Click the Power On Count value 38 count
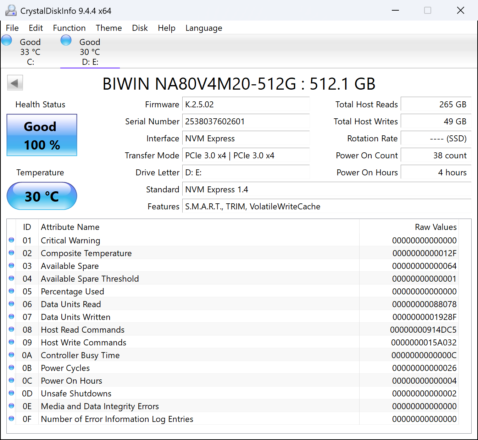 click(436, 156)
